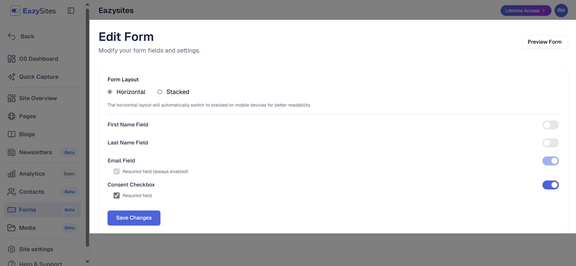Click the Quick Capture sparkle icon
This screenshot has width=576, height=266.
pos(12,77)
